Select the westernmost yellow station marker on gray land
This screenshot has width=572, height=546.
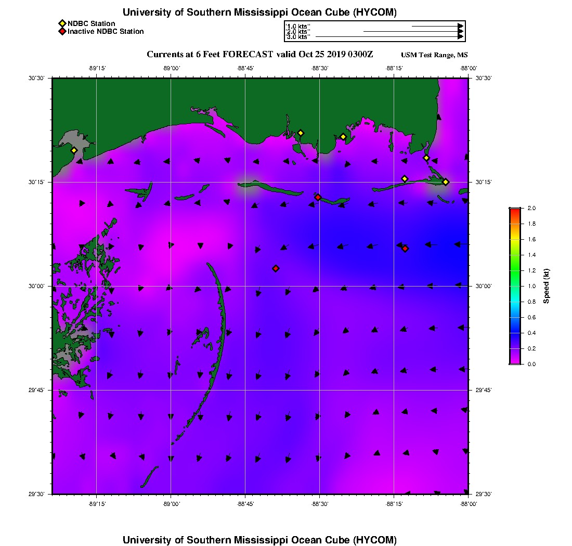[x=74, y=150]
